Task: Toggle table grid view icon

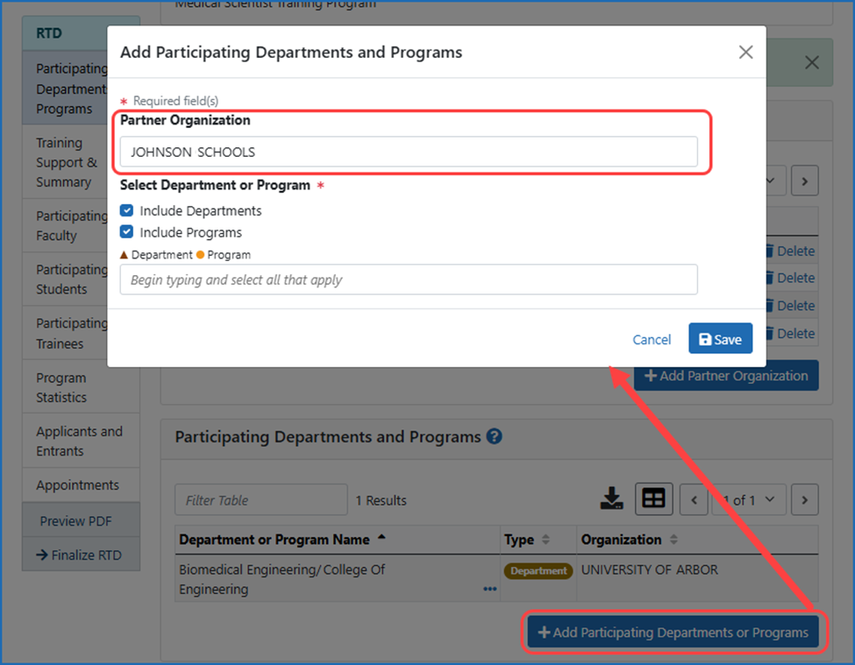Action: 653,499
